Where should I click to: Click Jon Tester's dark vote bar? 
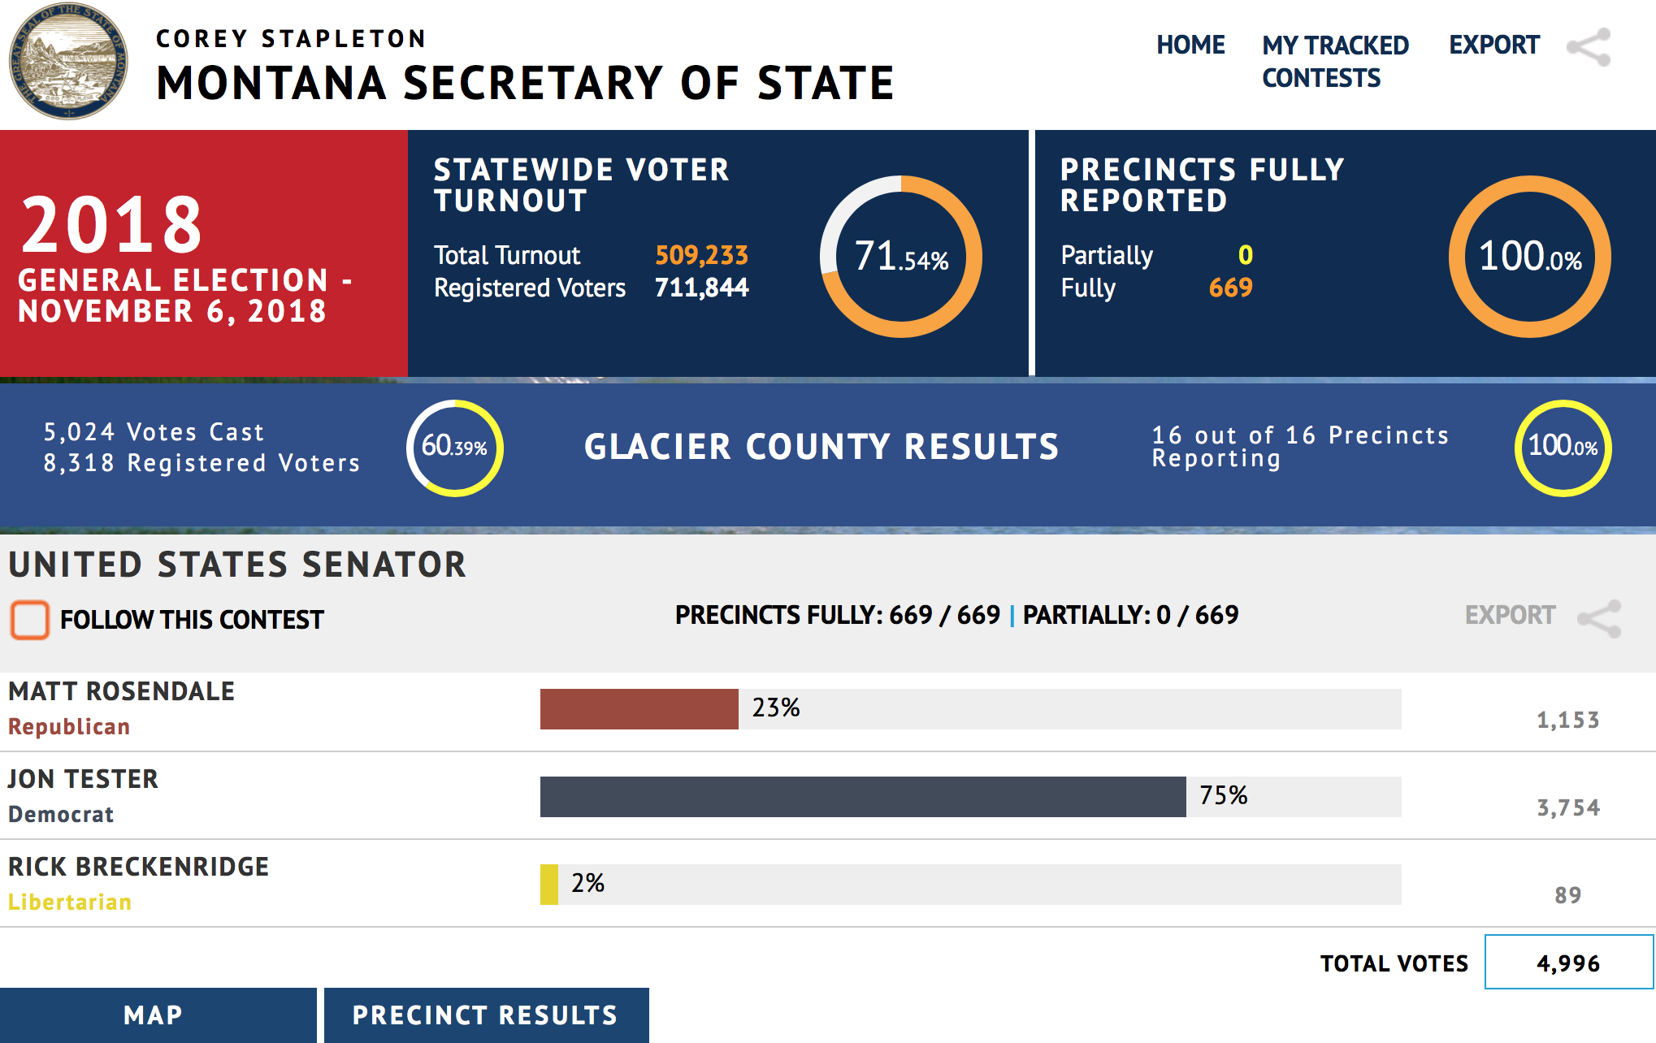[861, 797]
